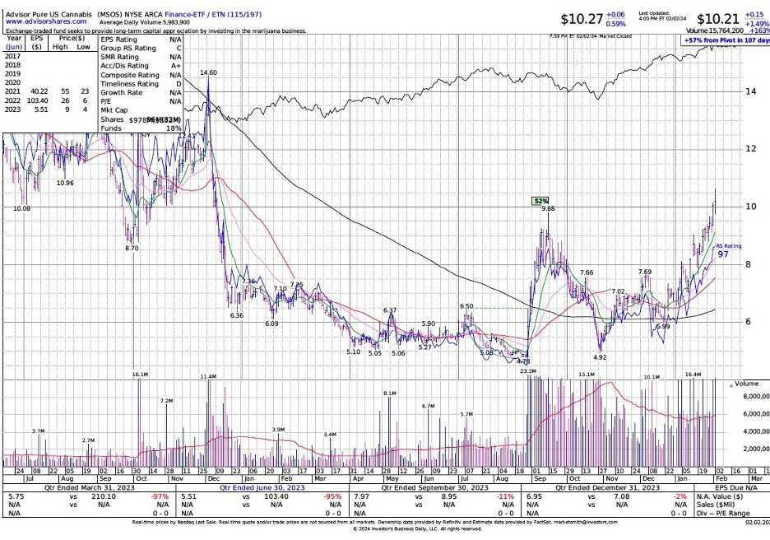Click the Volume 15,764,200 figure
The width and height of the screenshot is (770, 540).
[x=715, y=30]
